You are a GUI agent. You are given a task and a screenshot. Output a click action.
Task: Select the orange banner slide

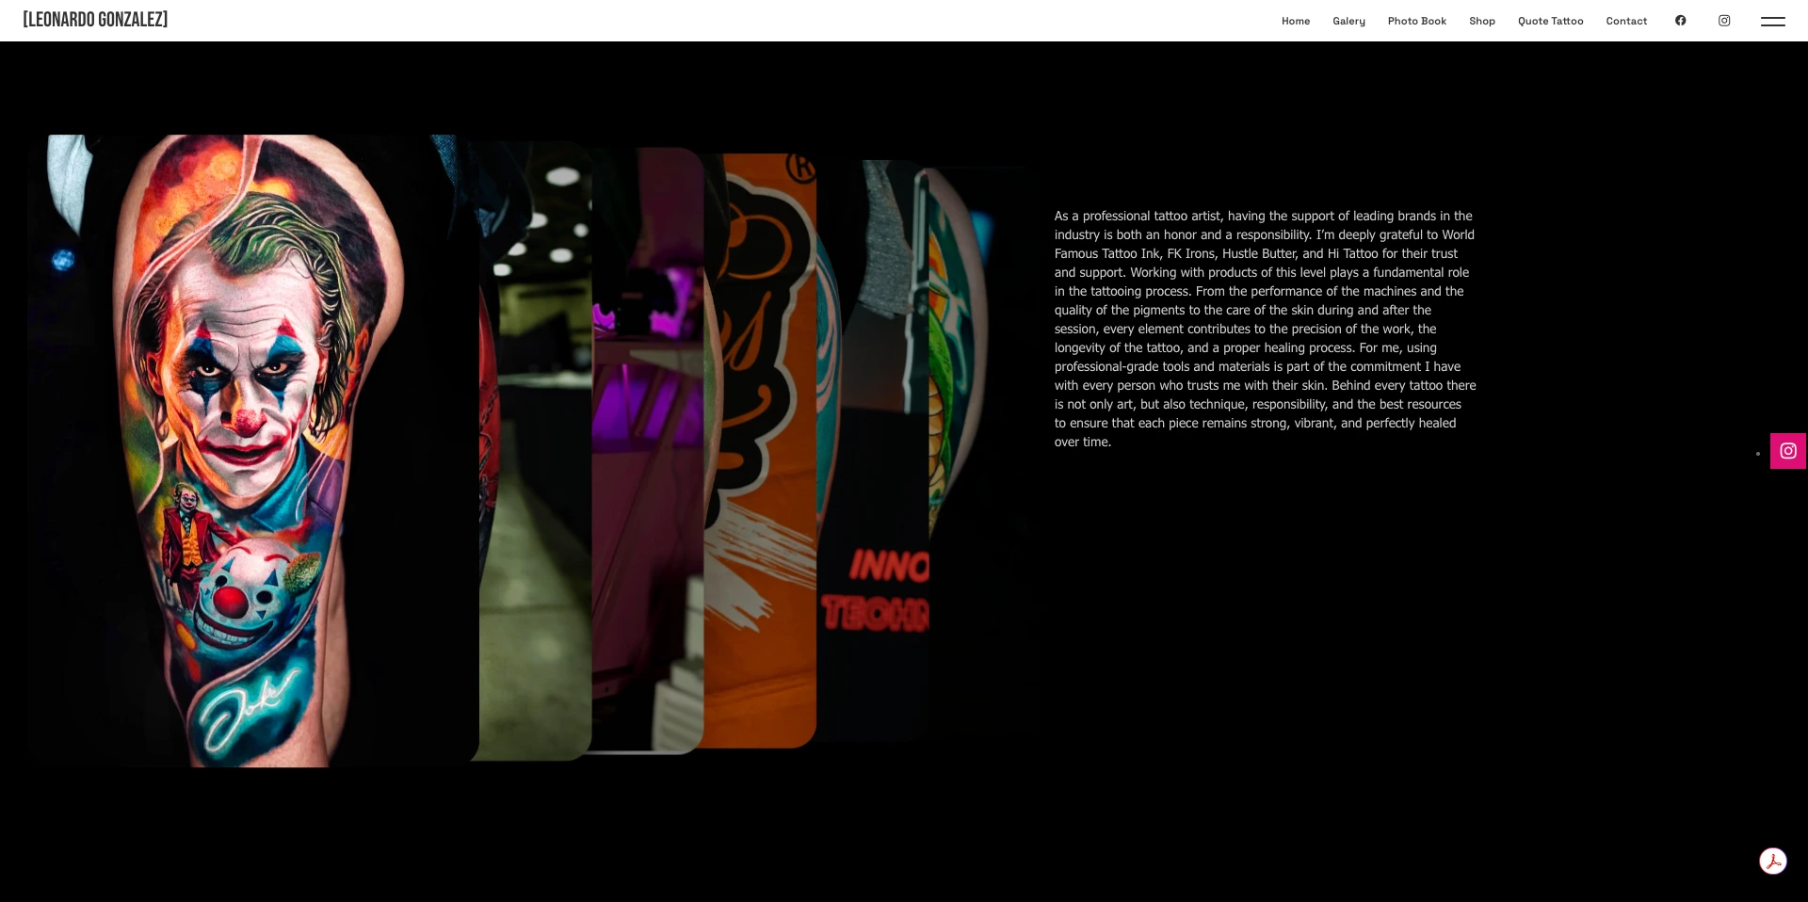click(x=760, y=451)
